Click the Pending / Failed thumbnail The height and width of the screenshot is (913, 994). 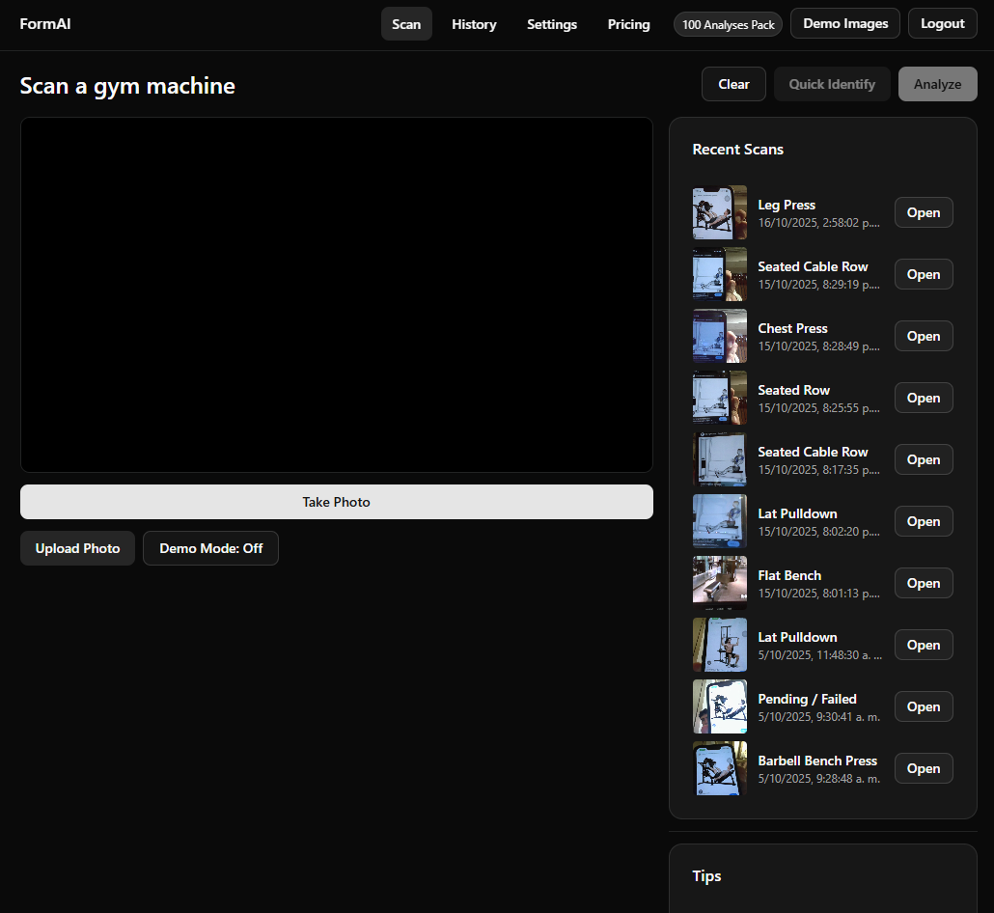(720, 706)
